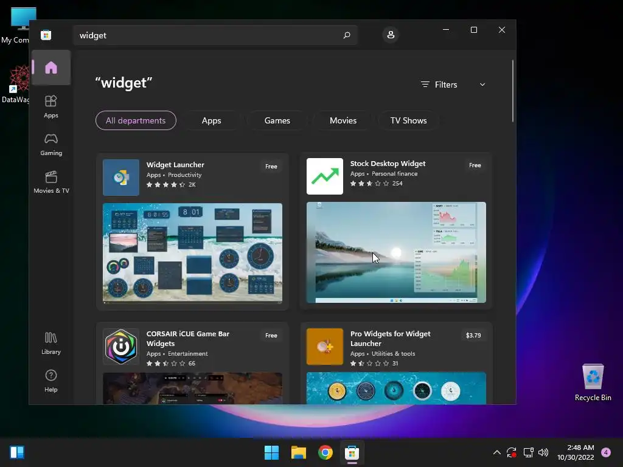The height and width of the screenshot is (467, 623).
Task: Click Pro Widgets for Widget Launcher icon
Action: click(325, 347)
